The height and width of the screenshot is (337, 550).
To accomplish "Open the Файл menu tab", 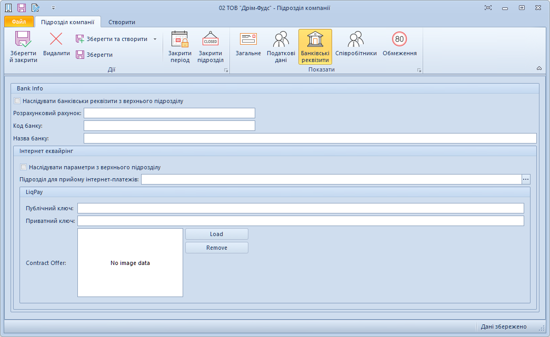I will pyautogui.click(x=19, y=22).
